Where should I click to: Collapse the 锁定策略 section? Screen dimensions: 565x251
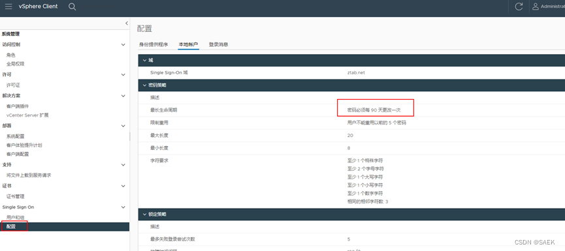(x=145, y=214)
